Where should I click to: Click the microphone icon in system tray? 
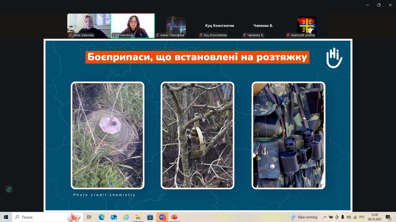coord(342,217)
